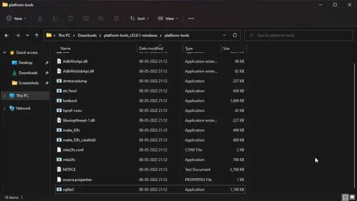Navigate to Downloads in the address breadcrumb
The image size is (357, 201).
point(87,36)
